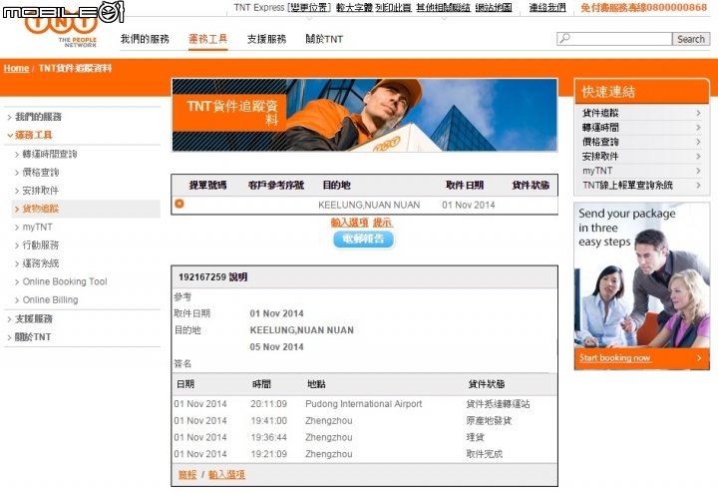Screen dimensions: 718x493
Task: Click the Search button
Action: [x=691, y=39]
